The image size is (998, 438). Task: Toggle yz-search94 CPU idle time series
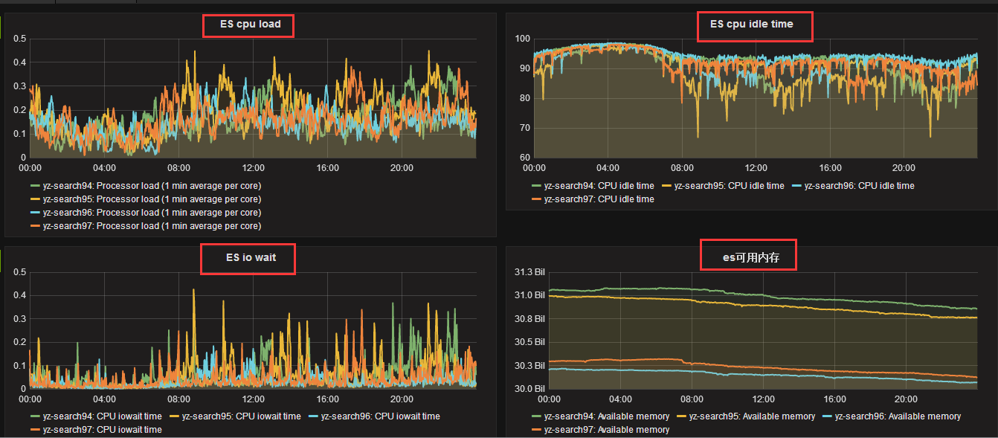coord(599,186)
